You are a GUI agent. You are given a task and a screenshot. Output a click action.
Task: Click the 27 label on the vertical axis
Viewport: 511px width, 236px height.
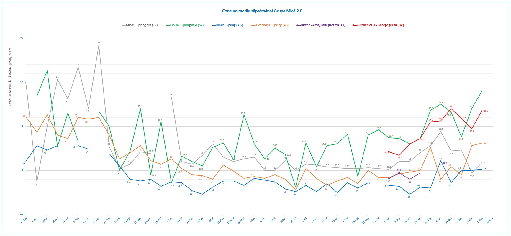tap(22, 38)
